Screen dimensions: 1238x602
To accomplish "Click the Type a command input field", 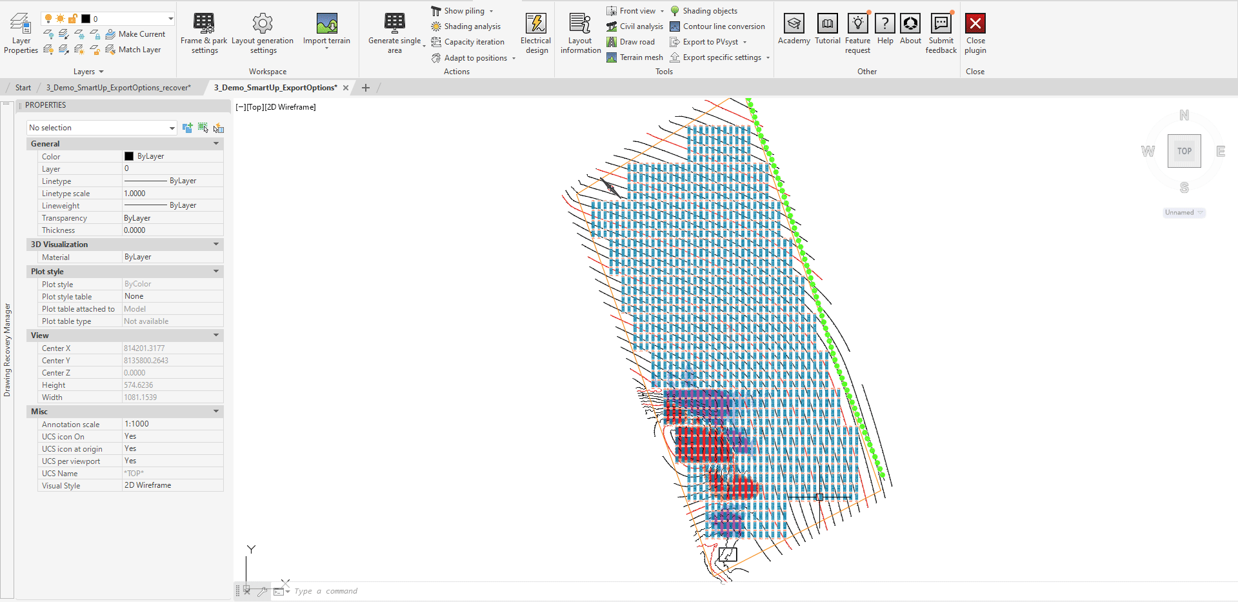I will [x=326, y=590].
